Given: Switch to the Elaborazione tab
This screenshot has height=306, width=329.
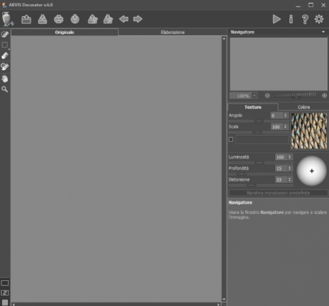Looking at the screenshot, I should (173, 32).
